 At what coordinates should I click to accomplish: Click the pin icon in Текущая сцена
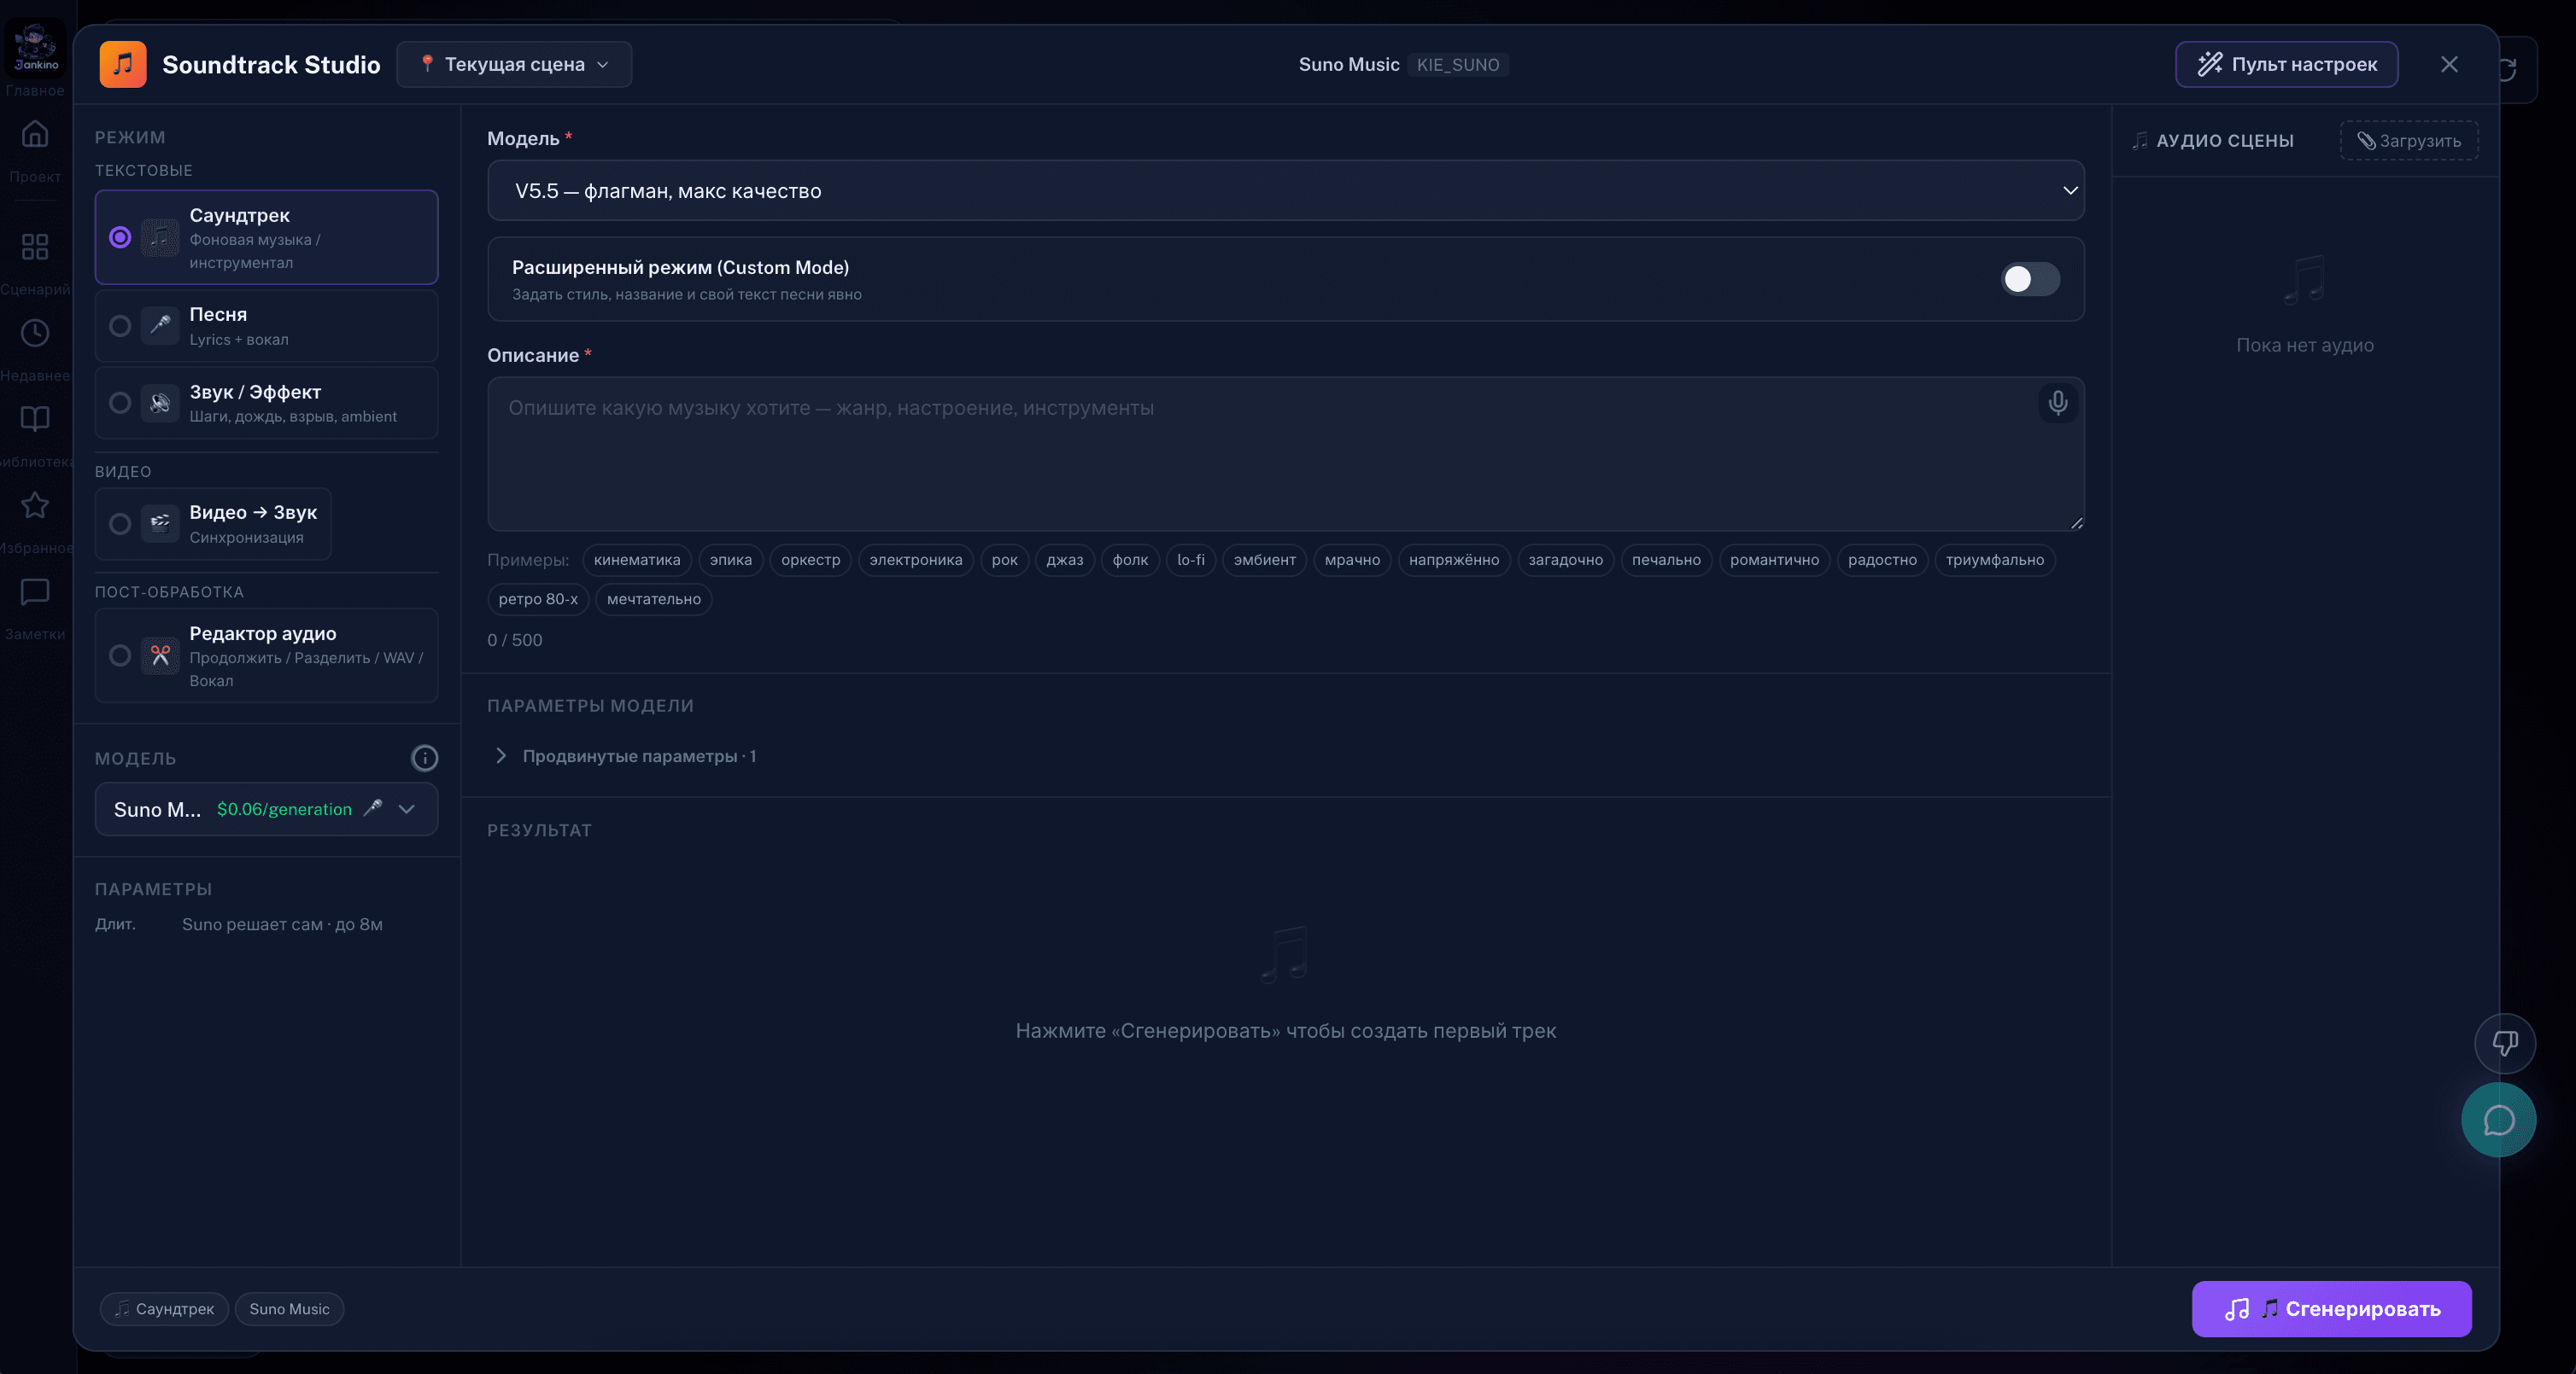427,64
